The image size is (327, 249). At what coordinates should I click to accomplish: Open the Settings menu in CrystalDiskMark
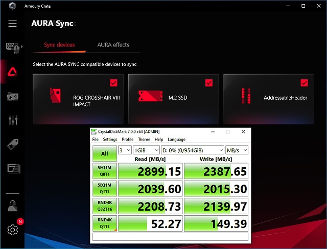pyautogui.click(x=110, y=139)
